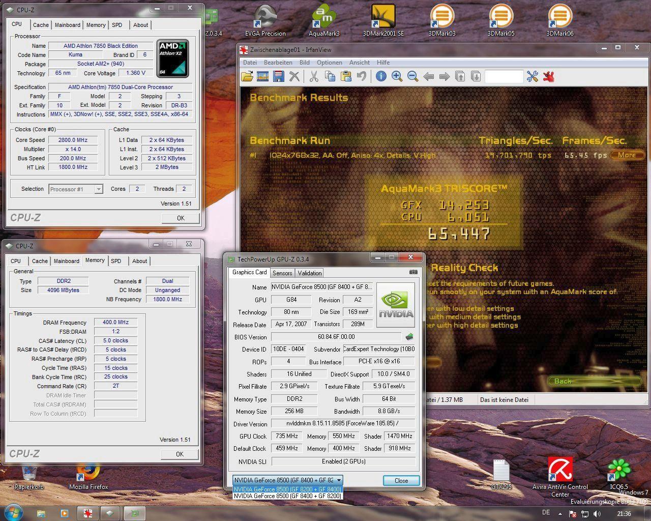Open the Bearbeiten menu in IrfanView
Viewport: 651px width, 521px height.
click(278, 63)
